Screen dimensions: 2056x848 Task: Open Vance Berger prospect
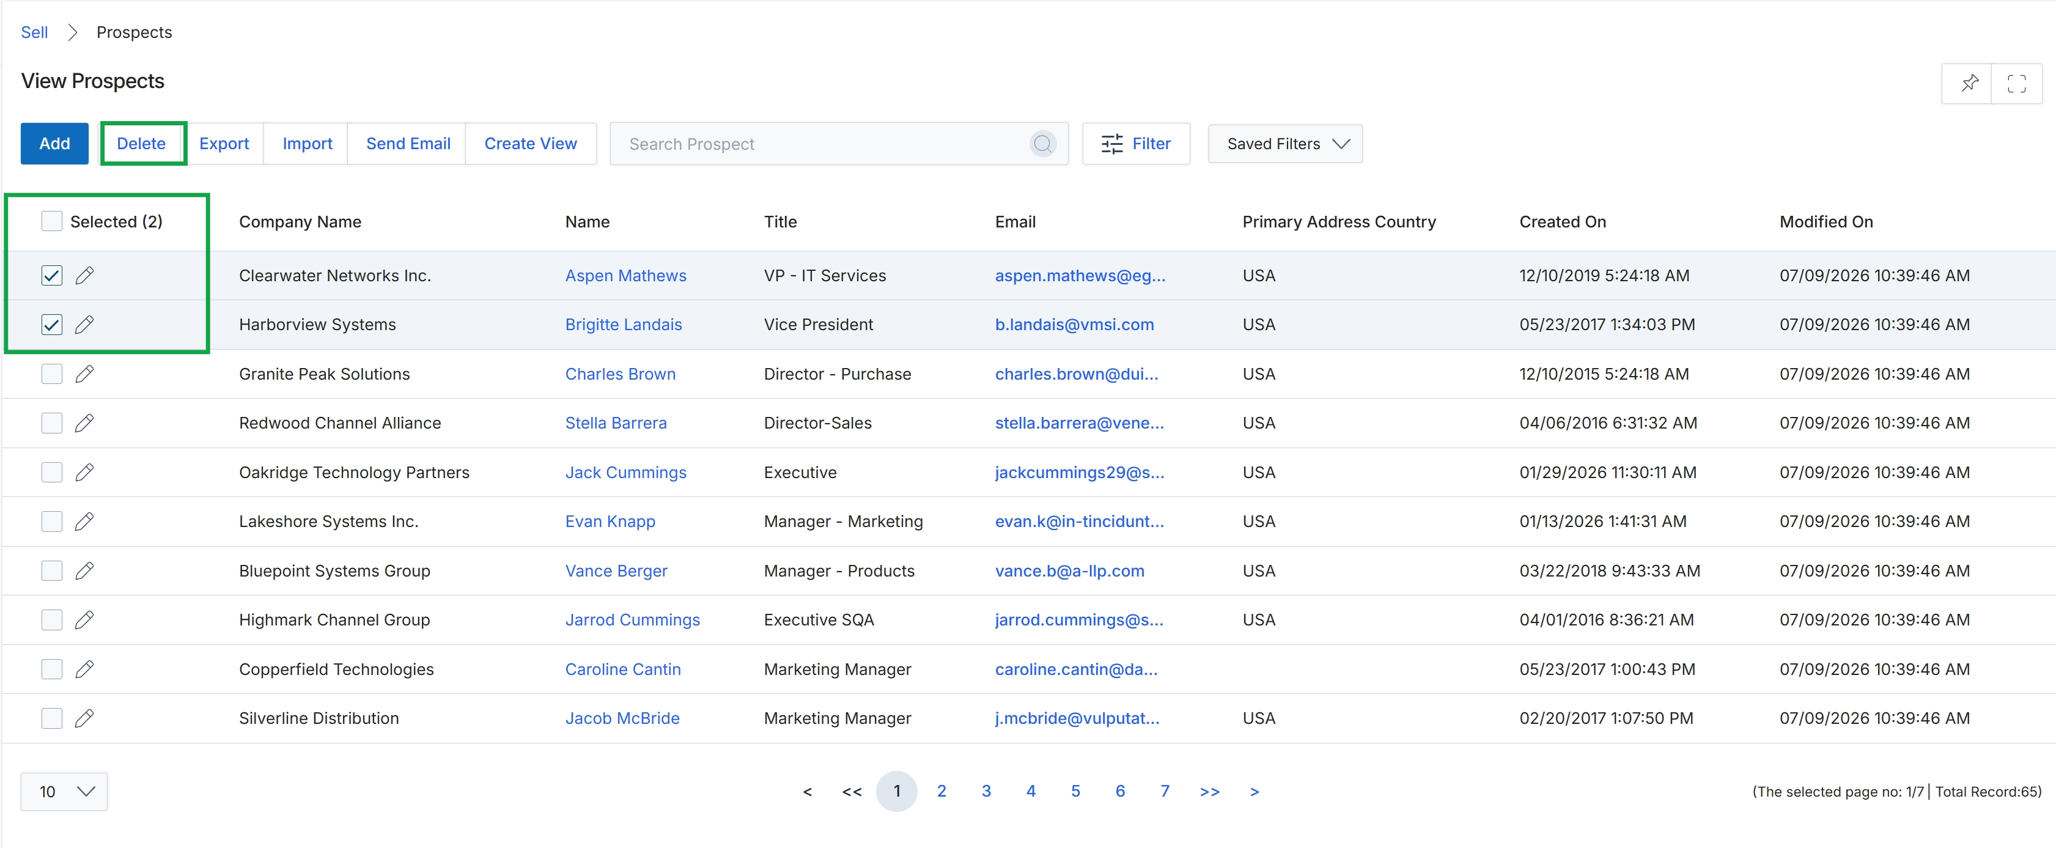[x=616, y=571]
